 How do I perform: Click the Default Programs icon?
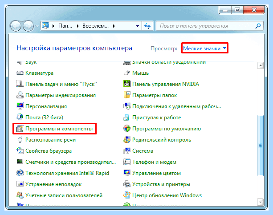pos(127,129)
